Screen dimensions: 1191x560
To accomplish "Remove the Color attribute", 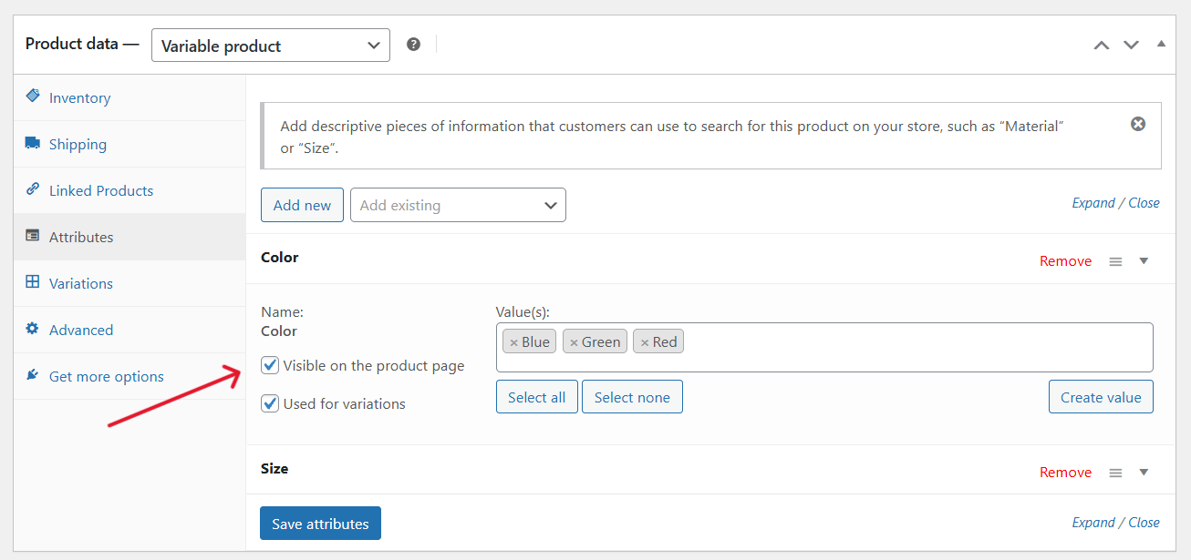I will (x=1065, y=260).
